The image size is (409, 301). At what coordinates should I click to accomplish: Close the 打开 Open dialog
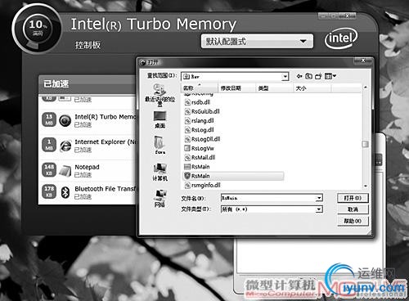pos(363,61)
